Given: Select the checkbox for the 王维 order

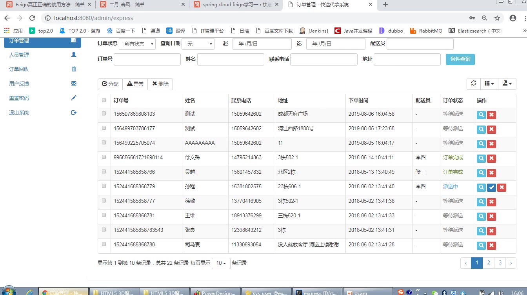Looking at the screenshot, I should pyautogui.click(x=104, y=215).
